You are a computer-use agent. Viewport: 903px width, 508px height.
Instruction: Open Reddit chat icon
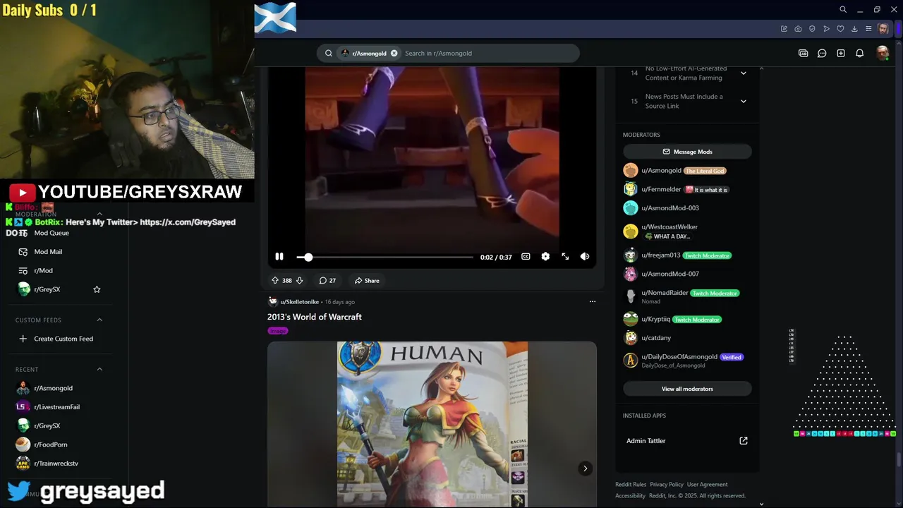click(x=822, y=53)
